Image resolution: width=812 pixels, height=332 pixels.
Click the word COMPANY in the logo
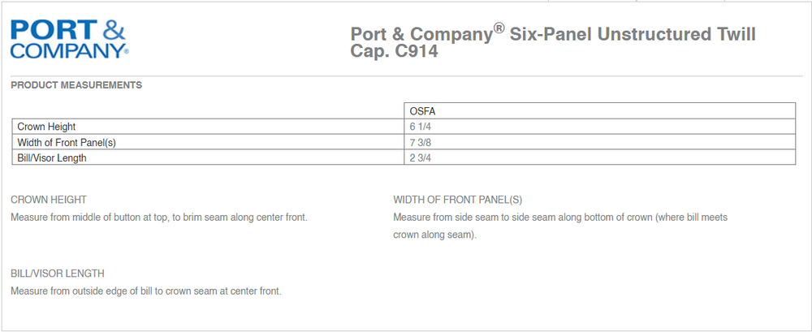(67, 51)
